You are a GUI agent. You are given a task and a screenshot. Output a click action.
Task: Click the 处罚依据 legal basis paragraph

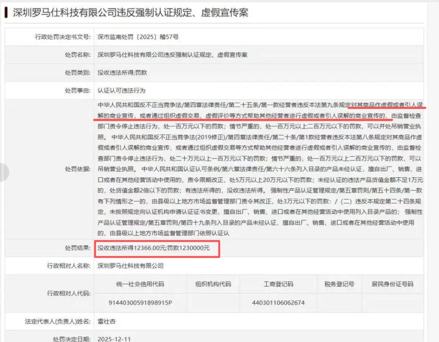click(x=260, y=169)
